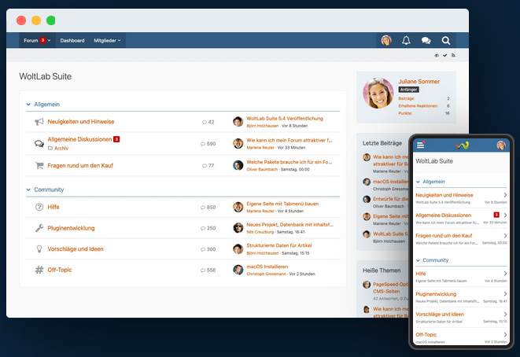This screenshot has height=357, width=520.
Task: Click user avatar in mobile header
Action: click(501, 145)
